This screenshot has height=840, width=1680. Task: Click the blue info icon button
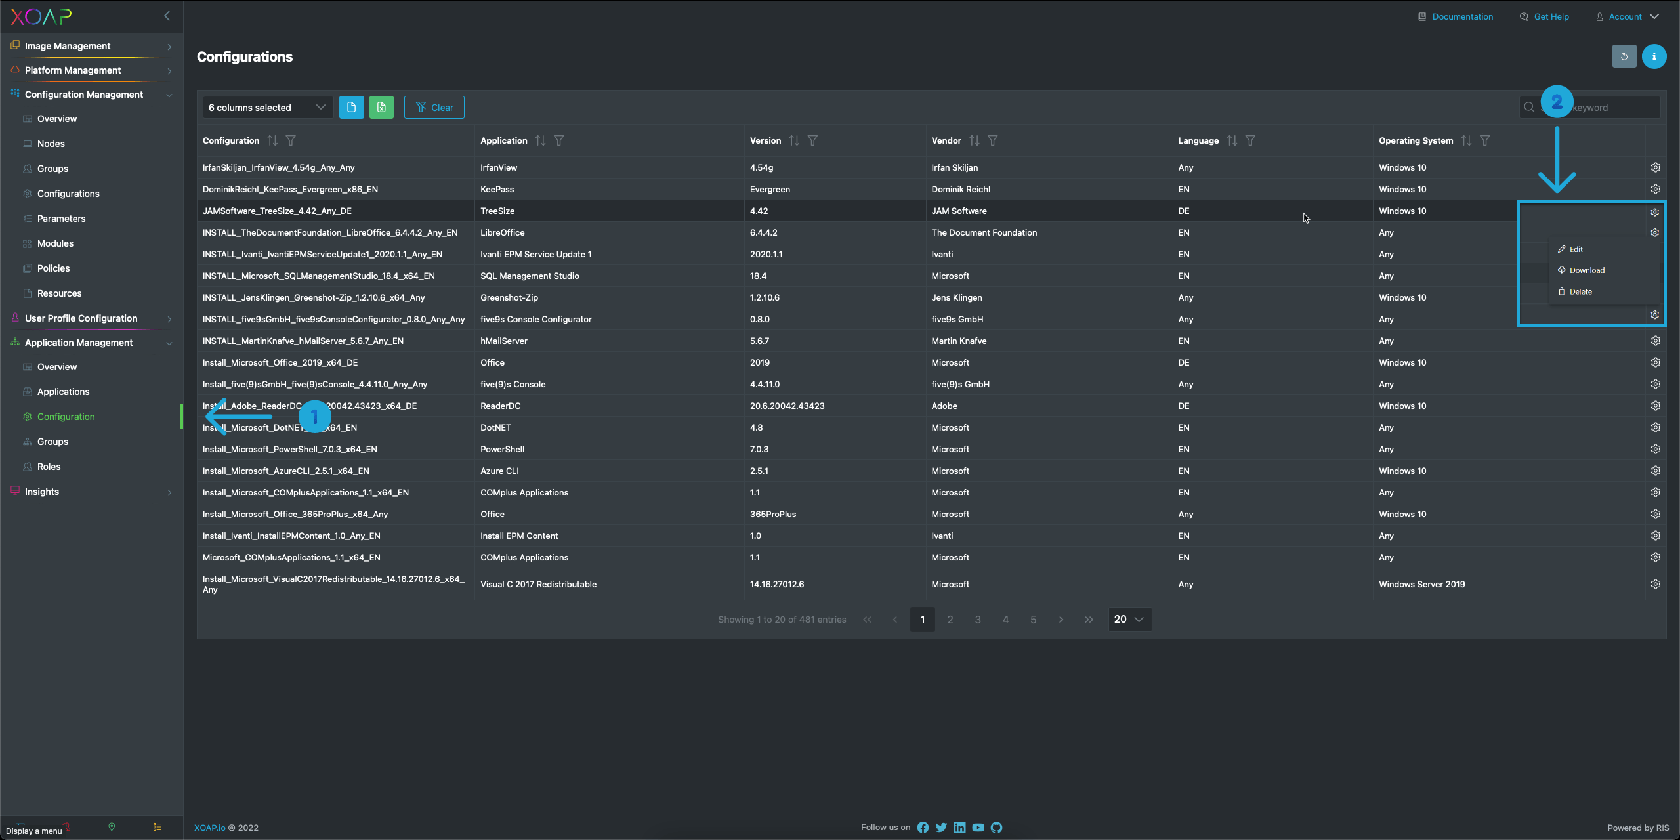[x=1654, y=56]
